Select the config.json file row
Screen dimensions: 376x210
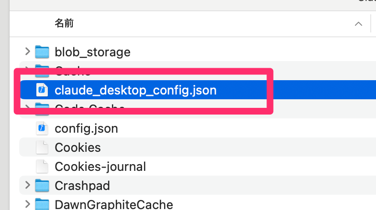(198, 128)
